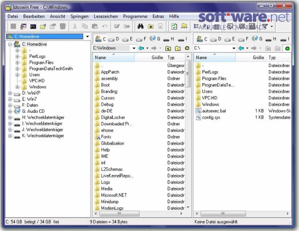The height and width of the screenshot is (231, 299).
Task: Open the C:\Windows path dropdown
Action: 134,48
